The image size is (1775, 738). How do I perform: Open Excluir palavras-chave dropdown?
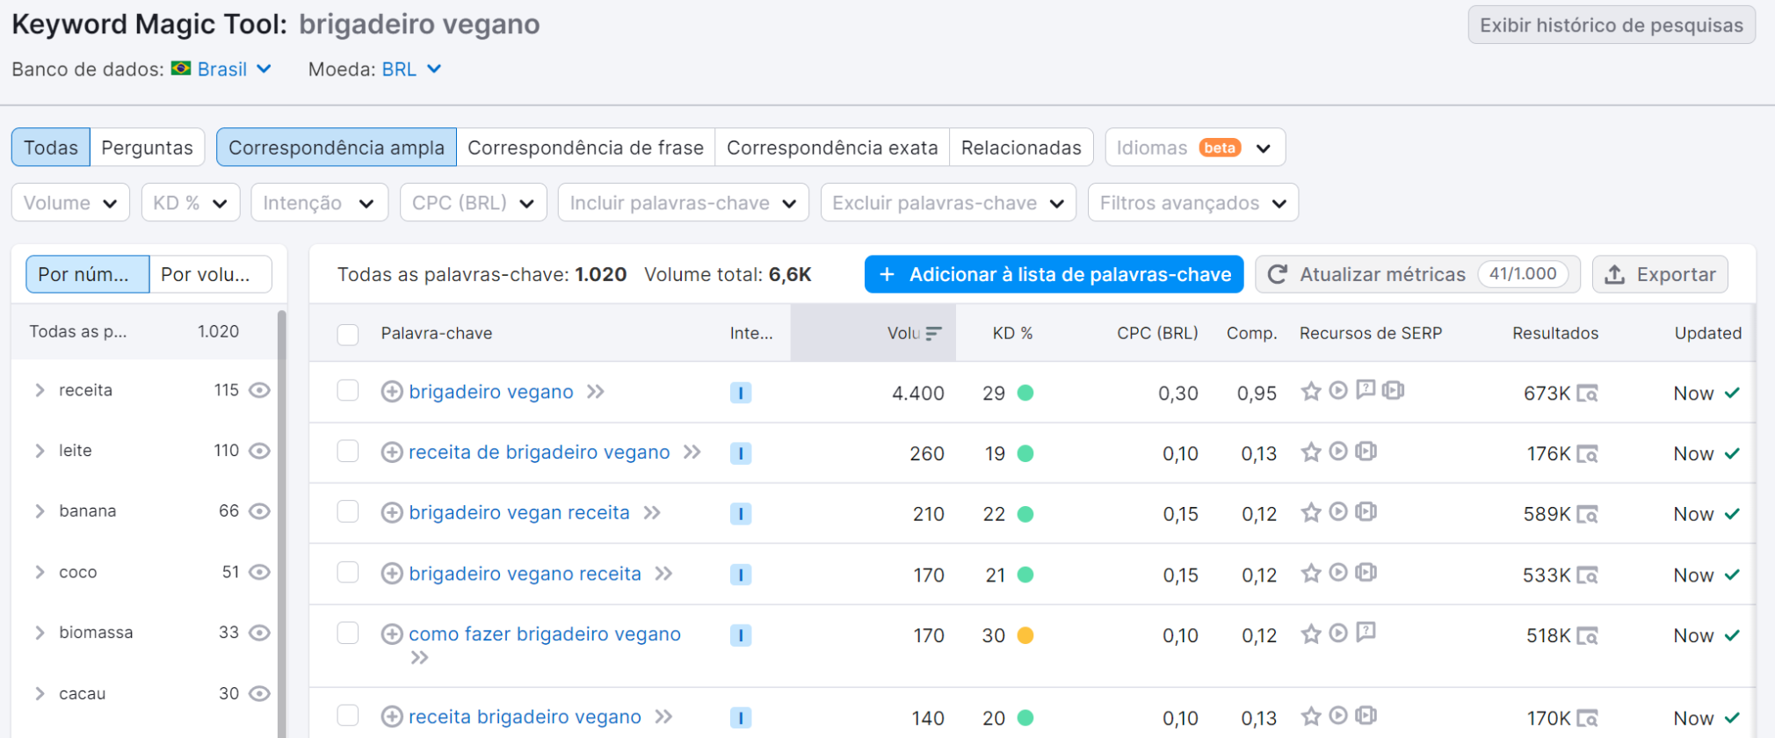click(x=948, y=203)
